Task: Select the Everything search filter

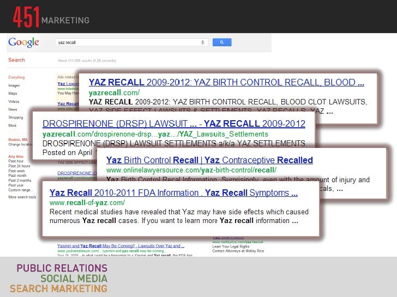Action: pyautogui.click(x=16, y=77)
